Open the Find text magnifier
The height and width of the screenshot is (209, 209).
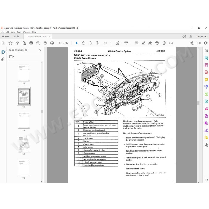coord(38,43)
